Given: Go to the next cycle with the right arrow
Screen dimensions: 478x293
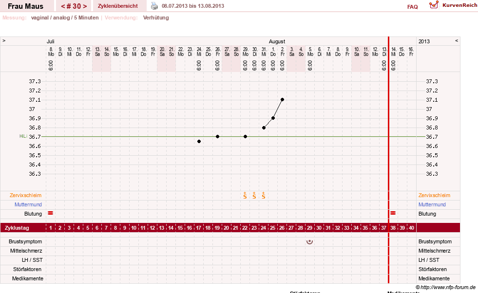Looking at the screenshot, I should pyautogui.click(x=85, y=6).
